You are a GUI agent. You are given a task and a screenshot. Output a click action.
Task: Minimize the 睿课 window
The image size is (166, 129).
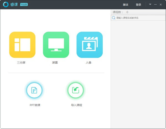point(155,5)
